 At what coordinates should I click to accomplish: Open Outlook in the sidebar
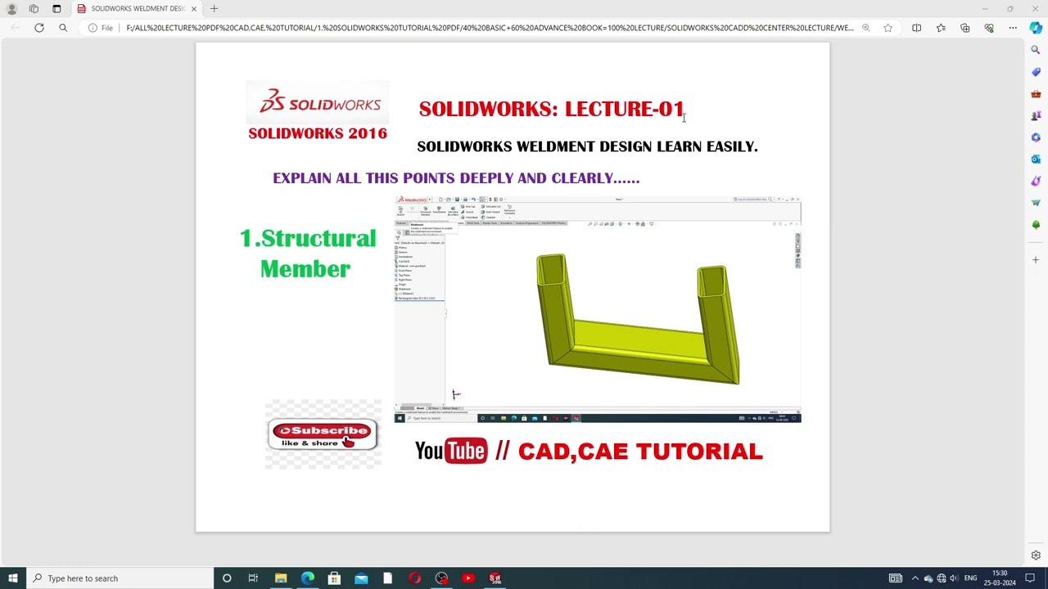[1036, 159]
